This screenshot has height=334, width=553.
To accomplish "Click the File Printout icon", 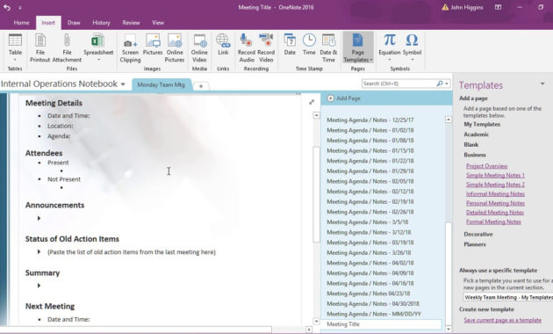I will (40, 40).
